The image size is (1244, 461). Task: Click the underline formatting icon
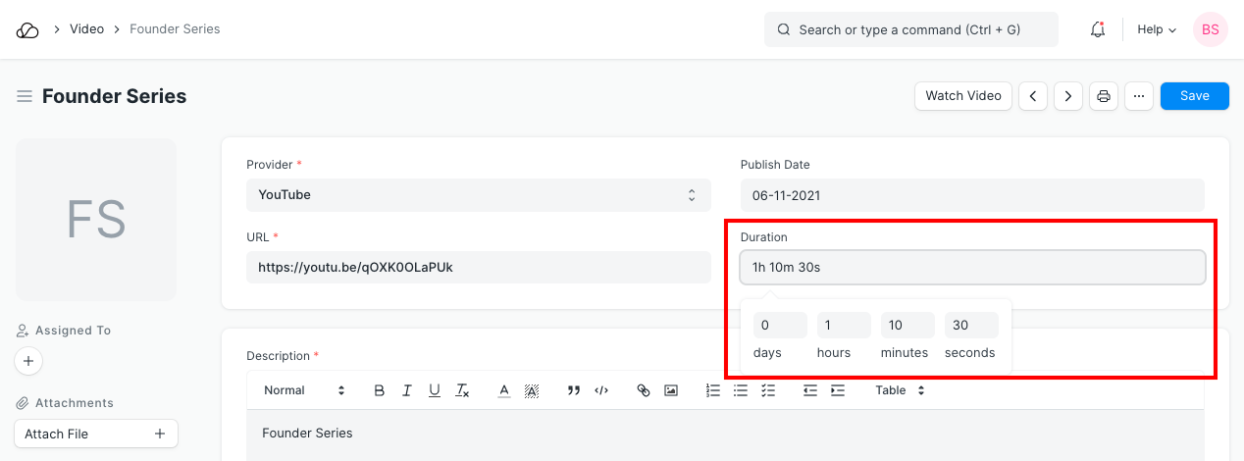435,390
